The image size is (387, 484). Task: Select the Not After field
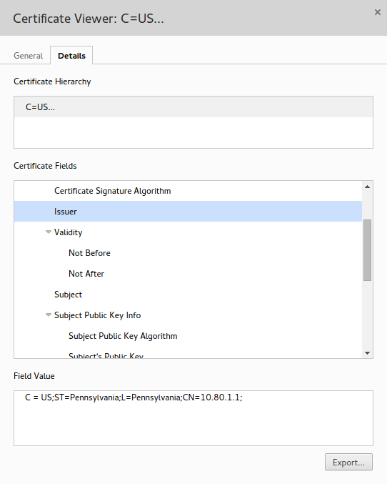[188, 274]
